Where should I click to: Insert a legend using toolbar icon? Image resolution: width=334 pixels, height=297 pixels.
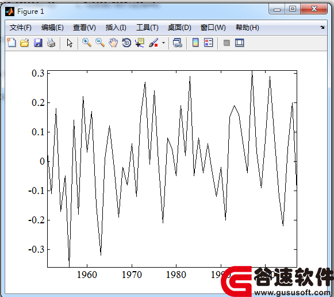(208, 43)
